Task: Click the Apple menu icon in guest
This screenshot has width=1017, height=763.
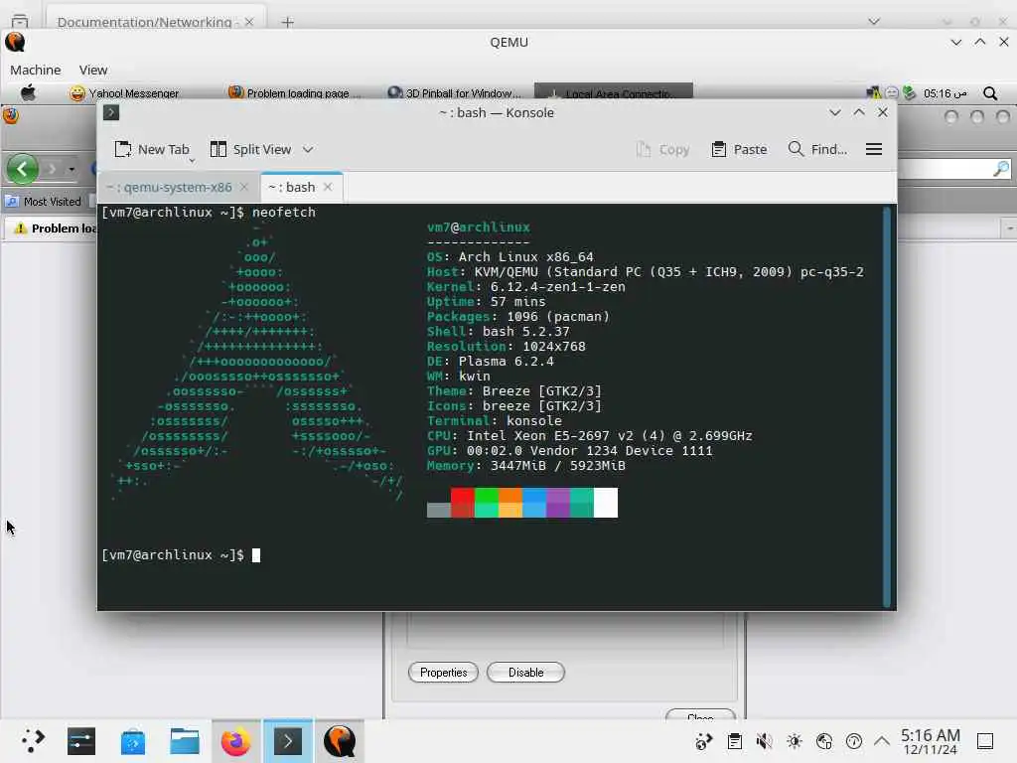Action: coord(28,92)
